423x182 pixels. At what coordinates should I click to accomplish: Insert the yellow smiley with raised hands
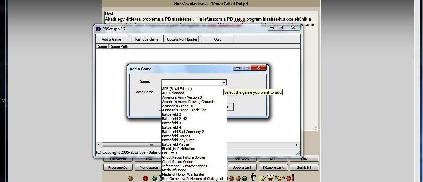click(280, 178)
